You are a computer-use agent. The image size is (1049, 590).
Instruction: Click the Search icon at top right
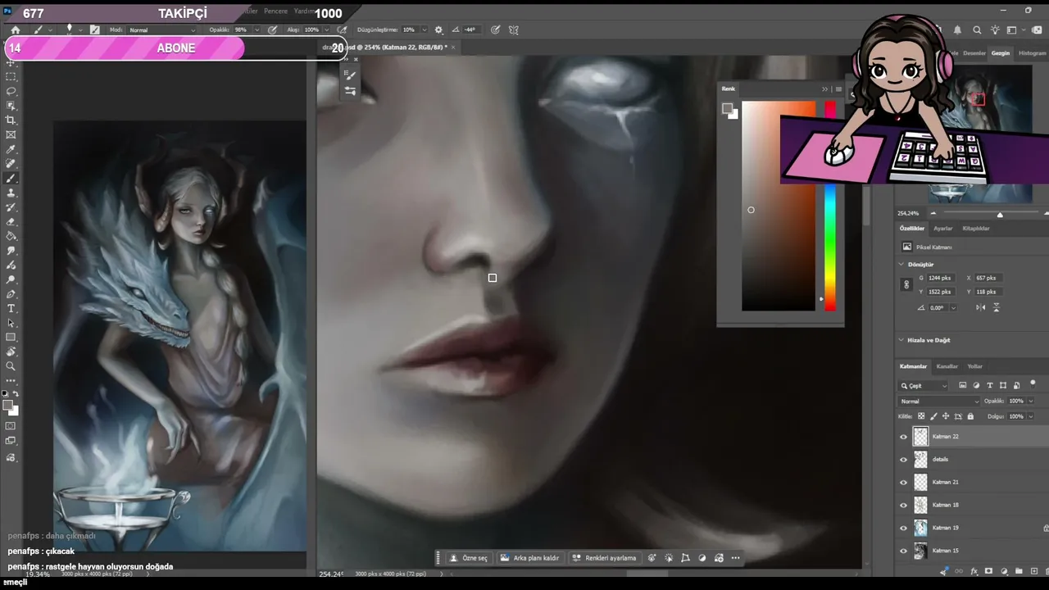977,29
